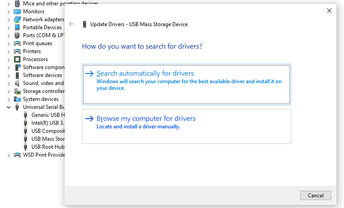Image resolution: width=344 pixels, height=208 pixels.
Task: Select the Monitors label in device tree
Action: (34, 12)
